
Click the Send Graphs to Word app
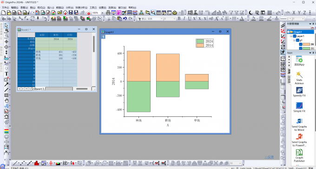tap(299, 125)
